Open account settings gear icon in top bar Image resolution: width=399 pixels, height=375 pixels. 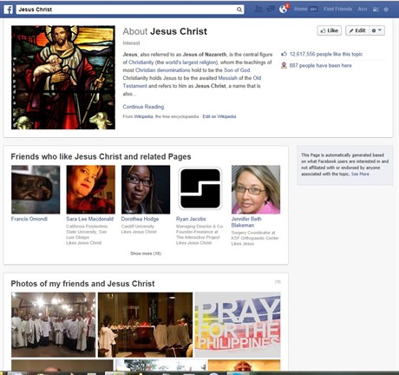[386, 10]
